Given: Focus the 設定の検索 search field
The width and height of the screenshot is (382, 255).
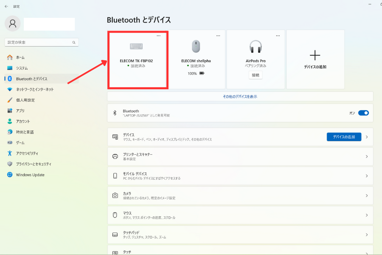Looking at the screenshot, I should [42, 42].
